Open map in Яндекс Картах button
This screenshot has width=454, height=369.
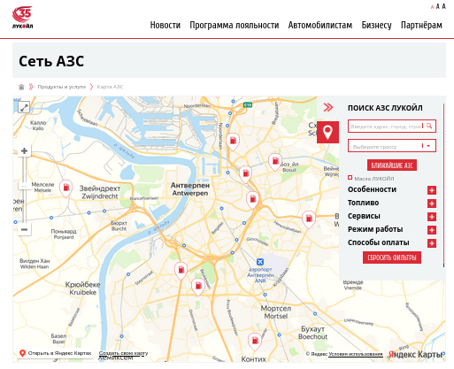click(56, 353)
